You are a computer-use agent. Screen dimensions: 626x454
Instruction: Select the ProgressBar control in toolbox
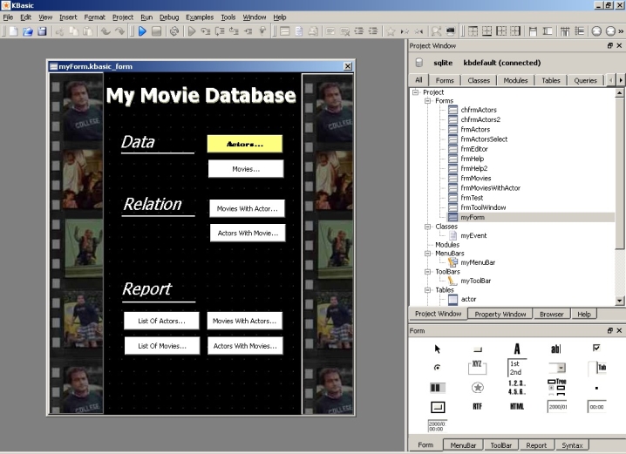coord(438,387)
